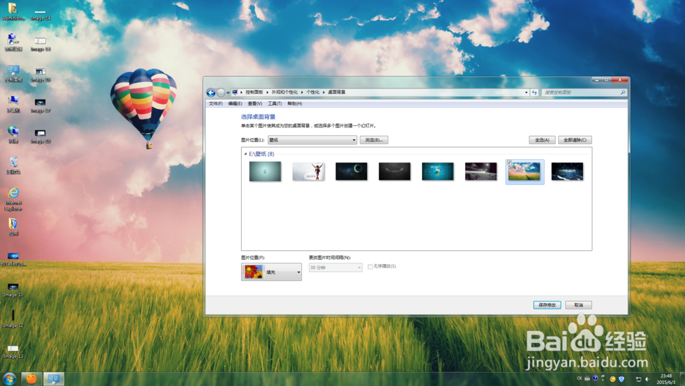The image size is (685, 386).
Task: Open the 帮助(H) menu
Action: 295,104
